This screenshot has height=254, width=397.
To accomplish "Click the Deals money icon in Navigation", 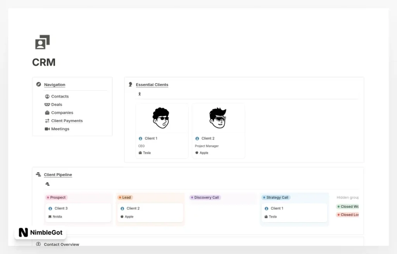I will [x=47, y=105].
